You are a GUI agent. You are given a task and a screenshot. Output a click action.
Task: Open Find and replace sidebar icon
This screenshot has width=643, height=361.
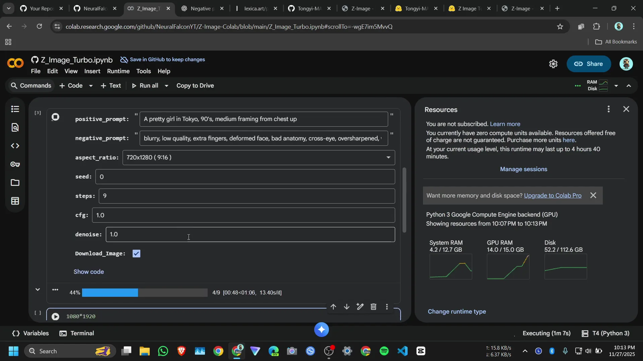tap(15, 127)
